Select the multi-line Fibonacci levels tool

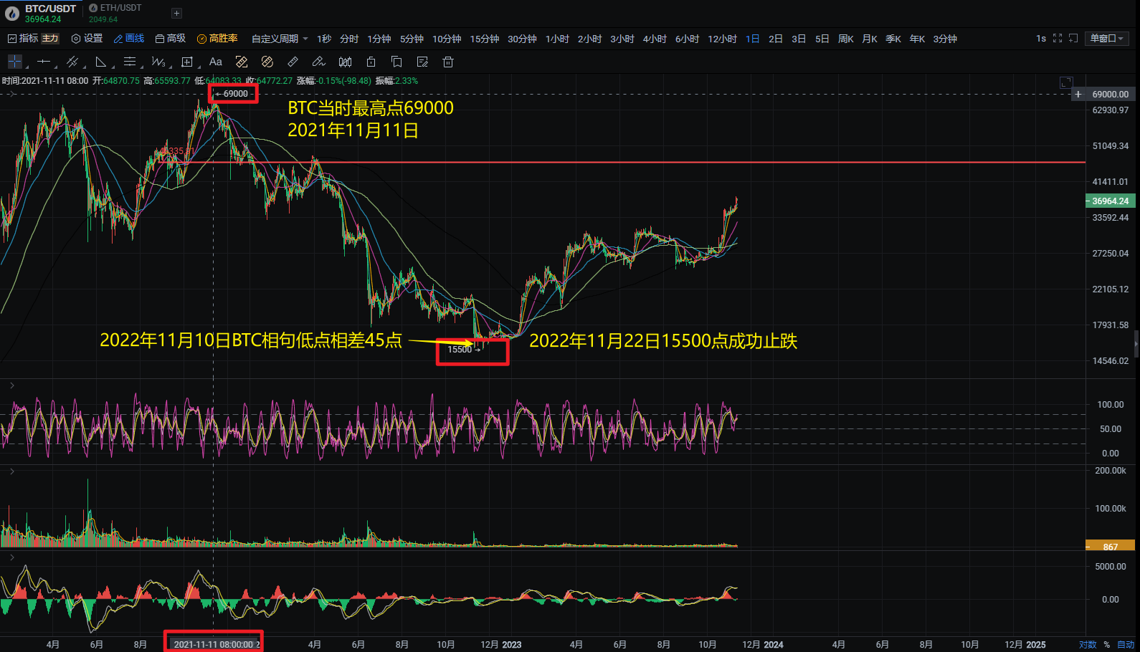130,62
